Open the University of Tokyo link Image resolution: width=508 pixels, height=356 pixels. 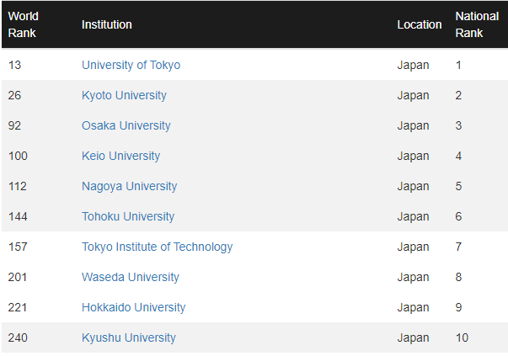pyautogui.click(x=131, y=65)
